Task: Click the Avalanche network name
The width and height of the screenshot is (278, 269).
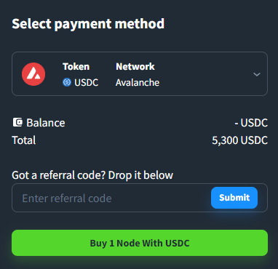Action: (x=138, y=83)
